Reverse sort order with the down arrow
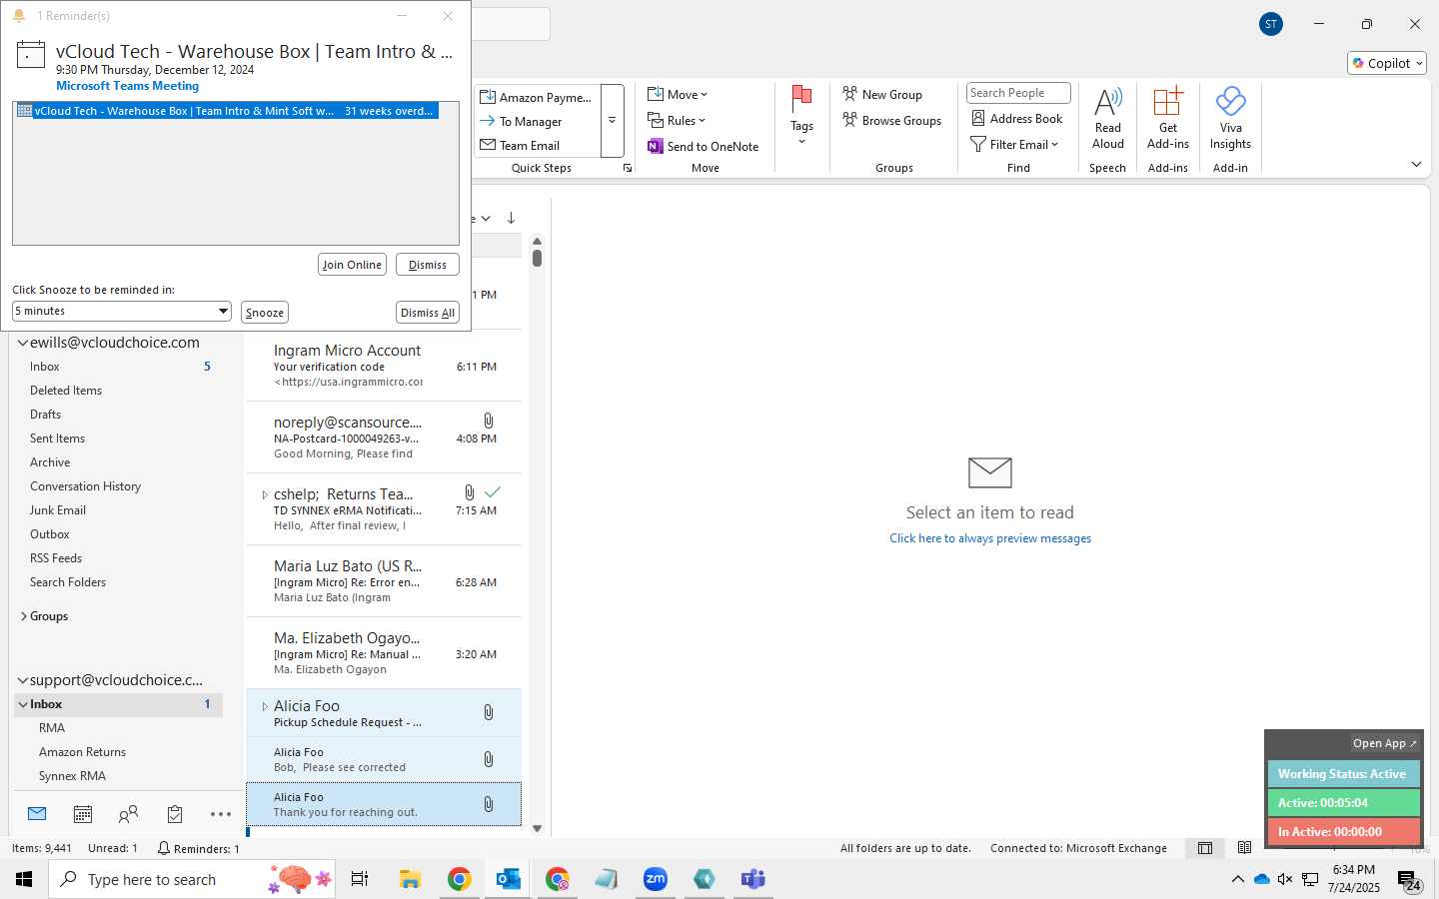The image size is (1439, 899). click(511, 218)
